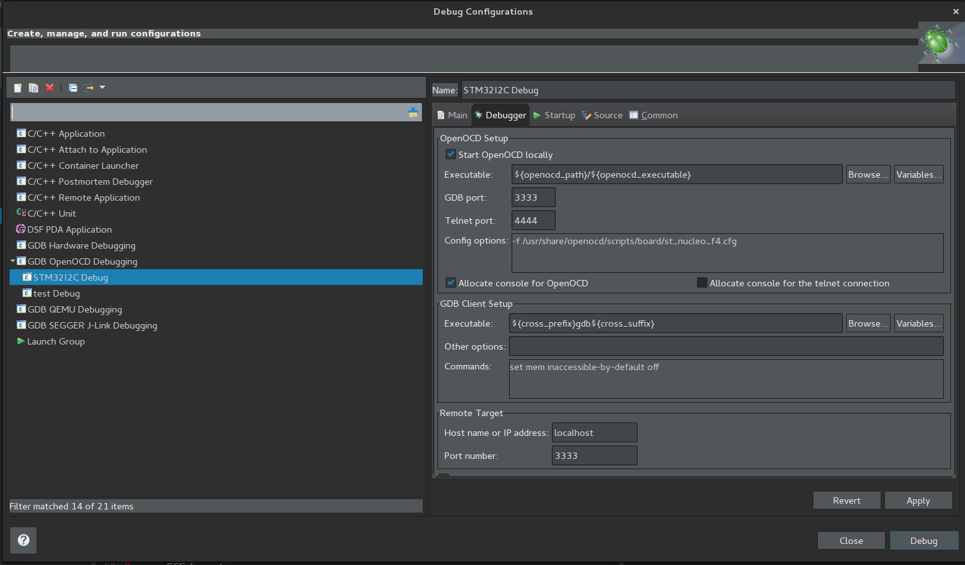
Task: Click the Telnet port input field
Action: pyautogui.click(x=533, y=221)
